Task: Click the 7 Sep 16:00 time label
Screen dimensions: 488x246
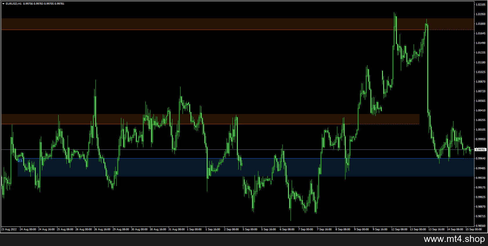Action: (324, 229)
